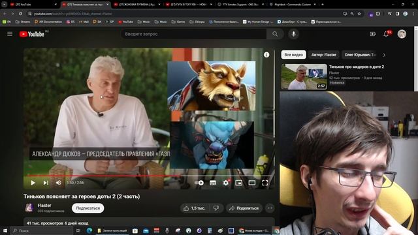Image resolution: width=418 pixels, height=235 pixels.
Task: Switch to the first YouTube tab
Action: coord(33,5)
